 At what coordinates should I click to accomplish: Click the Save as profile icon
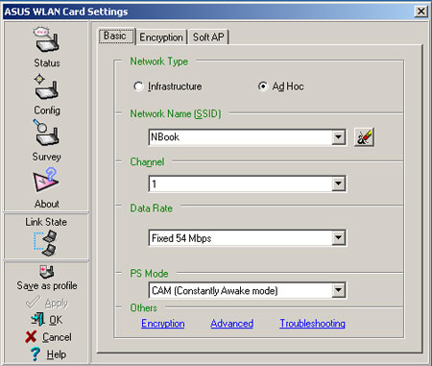pos(47,272)
